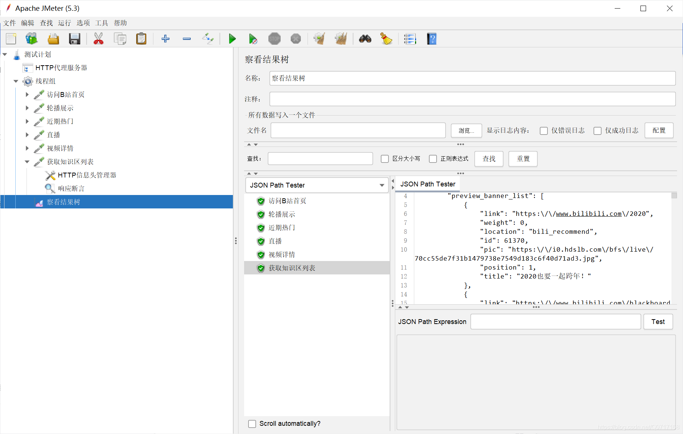Toggle the 仅成功日志 checkbox
Screen dimensions: 683x434
598,131
